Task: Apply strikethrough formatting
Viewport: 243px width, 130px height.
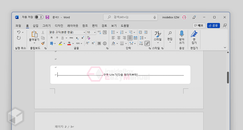Action: tap(71, 38)
